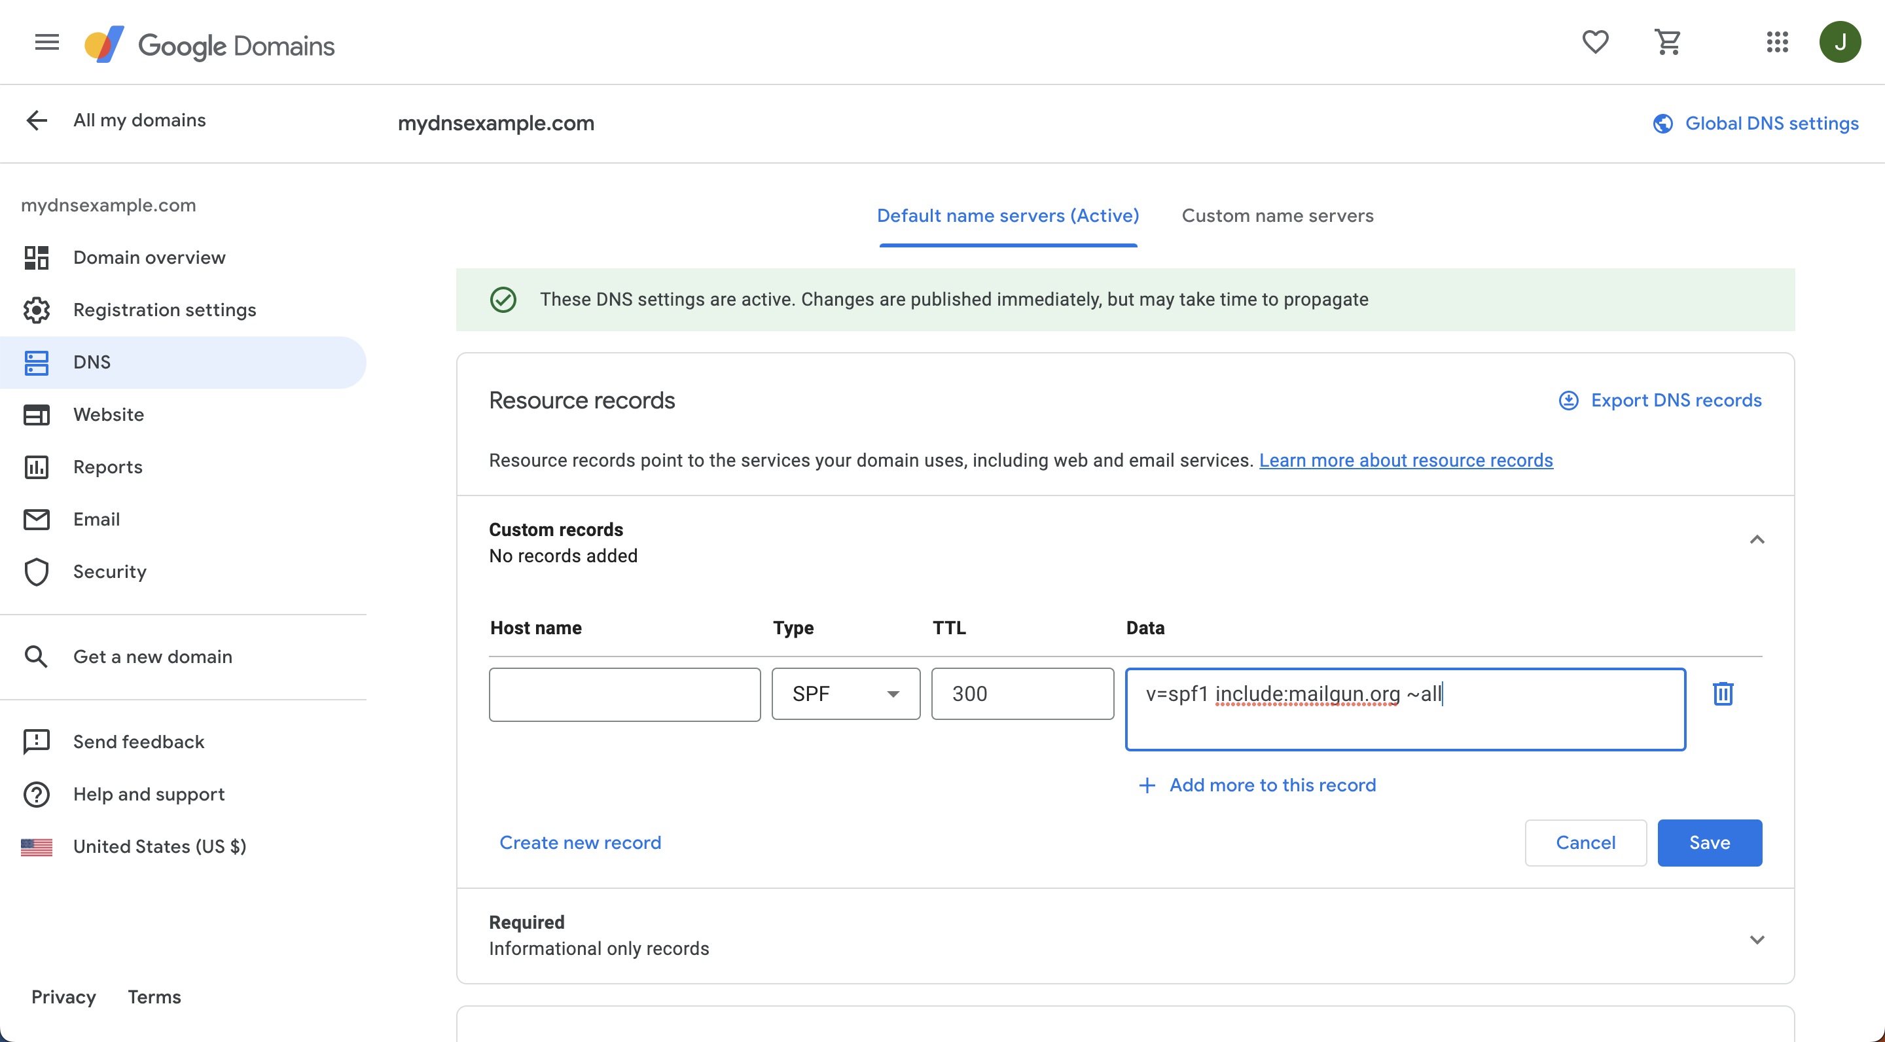Go back using the back arrow

[36, 120]
